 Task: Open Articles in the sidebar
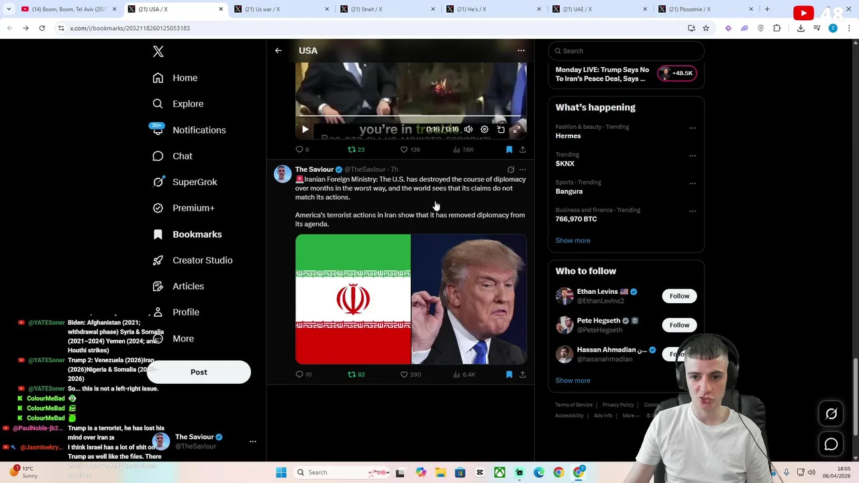(178, 286)
